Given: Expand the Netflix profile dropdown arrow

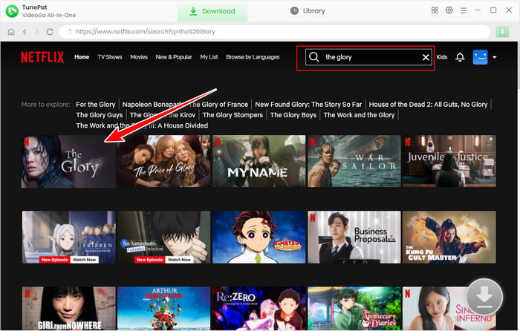Looking at the screenshot, I should [x=495, y=57].
